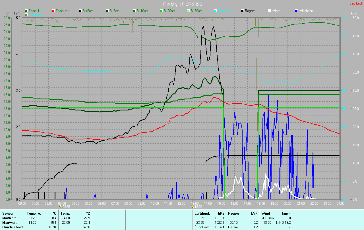364x230 pixels.
Task: Select the B -5cm legend label
Action: pyautogui.click(x=115, y=11)
